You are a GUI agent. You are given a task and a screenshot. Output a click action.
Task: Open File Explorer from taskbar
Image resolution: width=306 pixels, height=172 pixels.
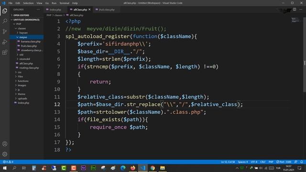[163, 168]
